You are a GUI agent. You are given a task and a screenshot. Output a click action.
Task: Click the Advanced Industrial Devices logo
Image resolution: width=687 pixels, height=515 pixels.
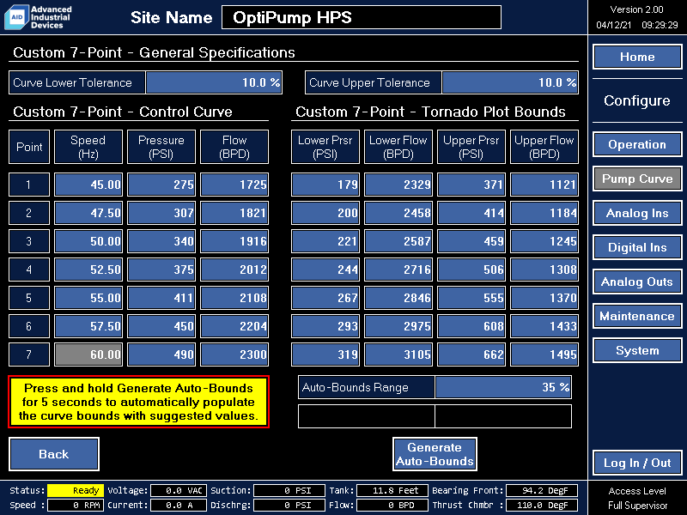(38, 17)
